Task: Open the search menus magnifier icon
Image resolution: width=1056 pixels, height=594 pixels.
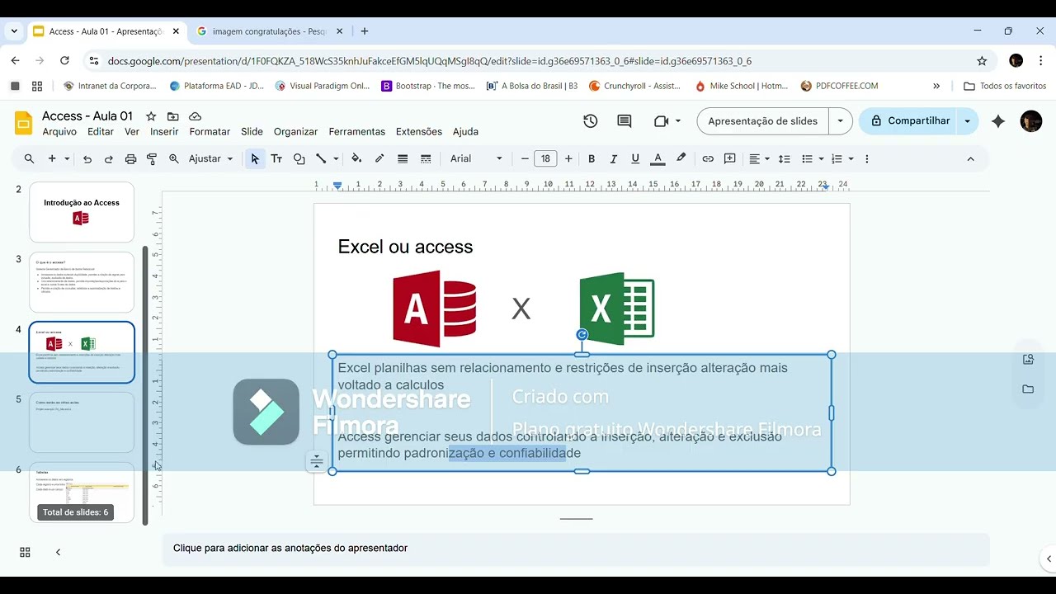Action: 29,158
